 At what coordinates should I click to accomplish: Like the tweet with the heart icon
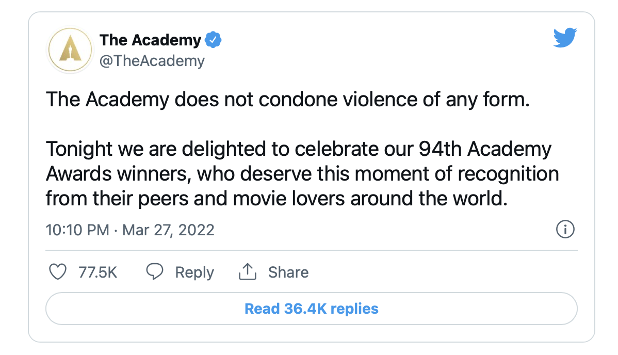[x=58, y=272]
